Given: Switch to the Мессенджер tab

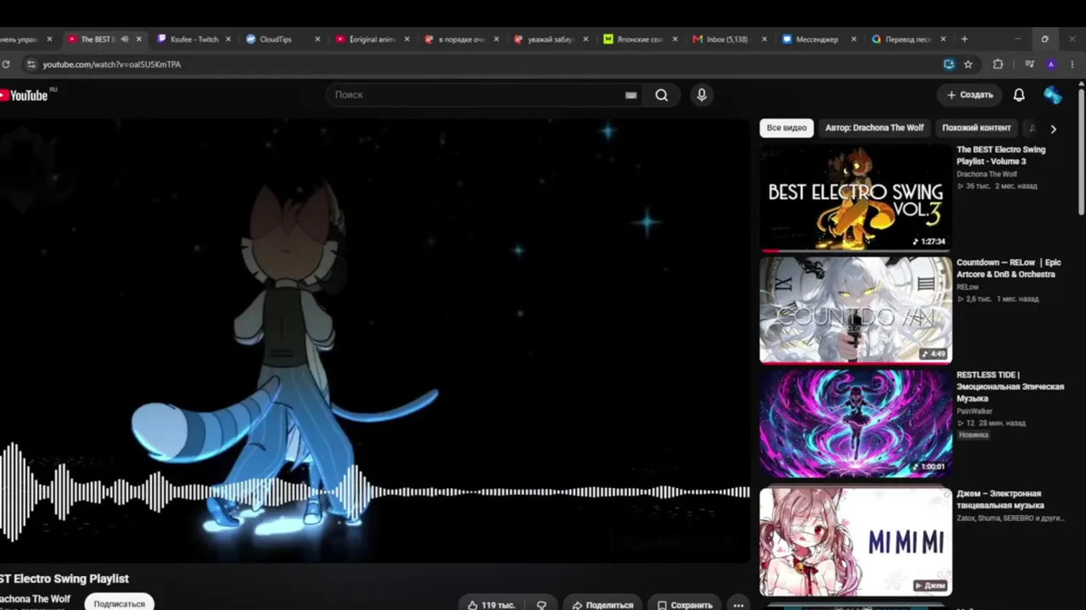Looking at the screenshot, I should (x=819, y=39).
